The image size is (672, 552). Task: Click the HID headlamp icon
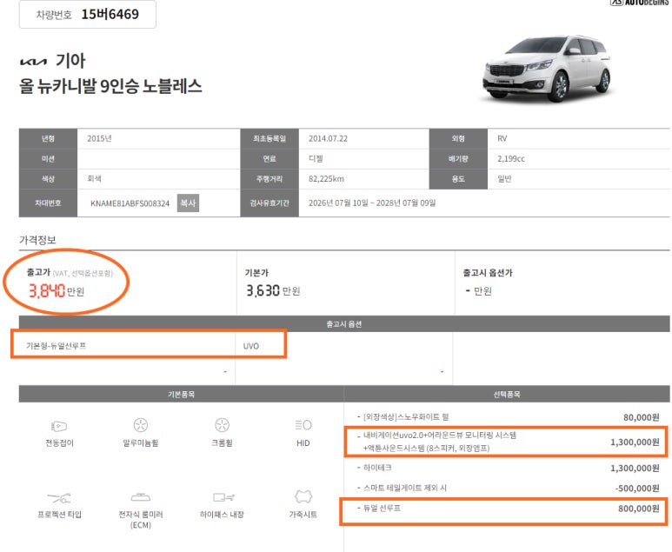303,425
